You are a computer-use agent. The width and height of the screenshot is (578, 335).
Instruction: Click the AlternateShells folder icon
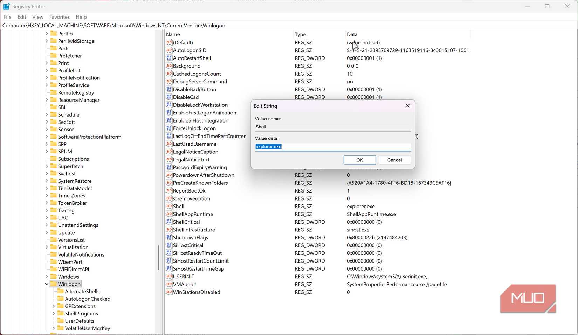pyautogui.click(x=60, y=291)
